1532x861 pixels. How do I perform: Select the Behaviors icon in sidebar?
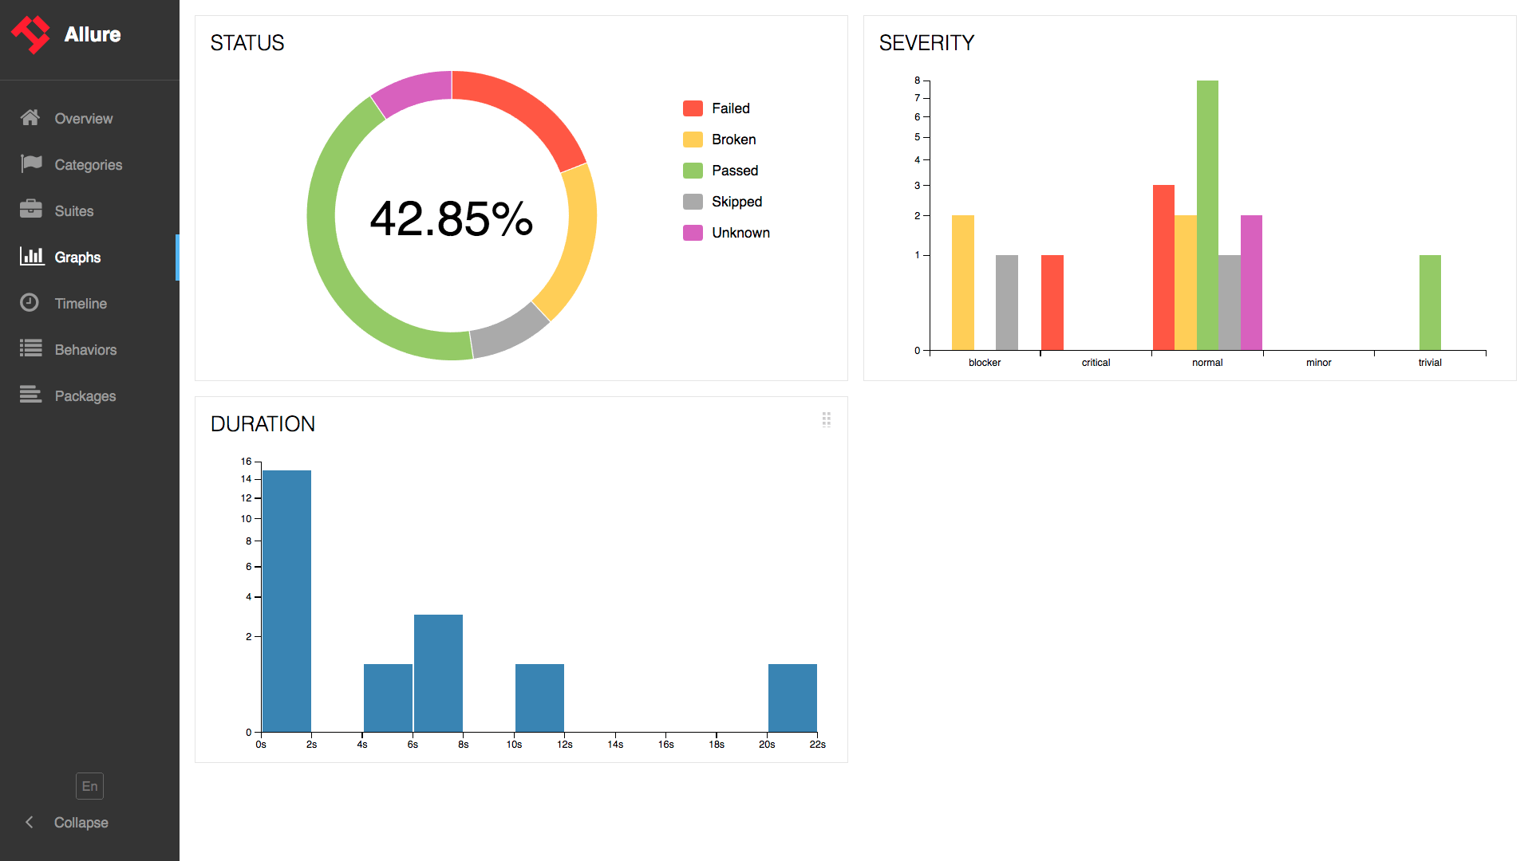click(29, 349)
